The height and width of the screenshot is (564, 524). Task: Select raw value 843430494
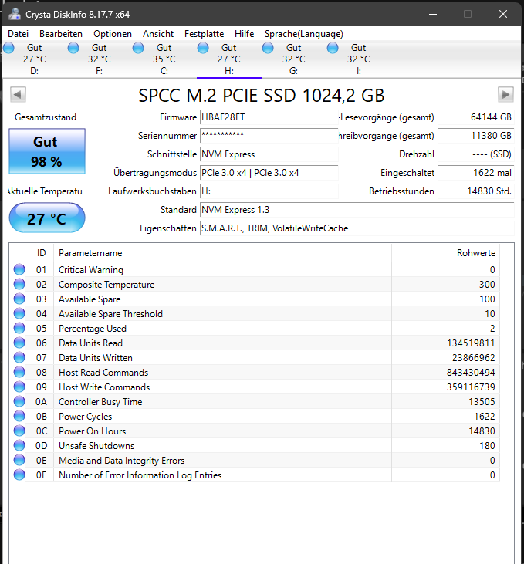[471, 373]
